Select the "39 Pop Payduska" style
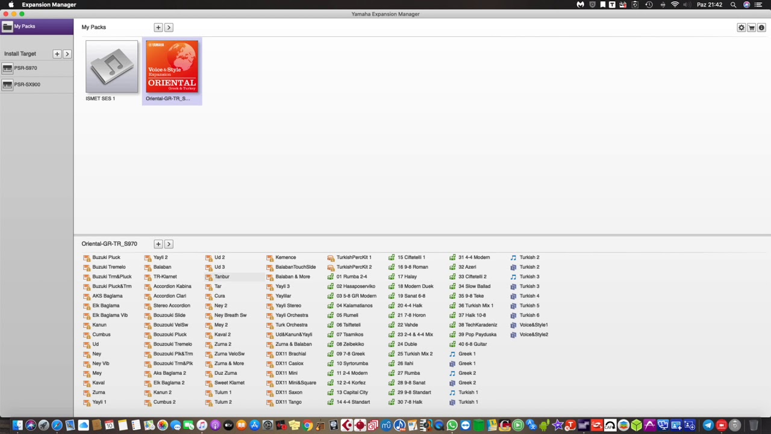The image size is (771, 434). click(478, 335)
